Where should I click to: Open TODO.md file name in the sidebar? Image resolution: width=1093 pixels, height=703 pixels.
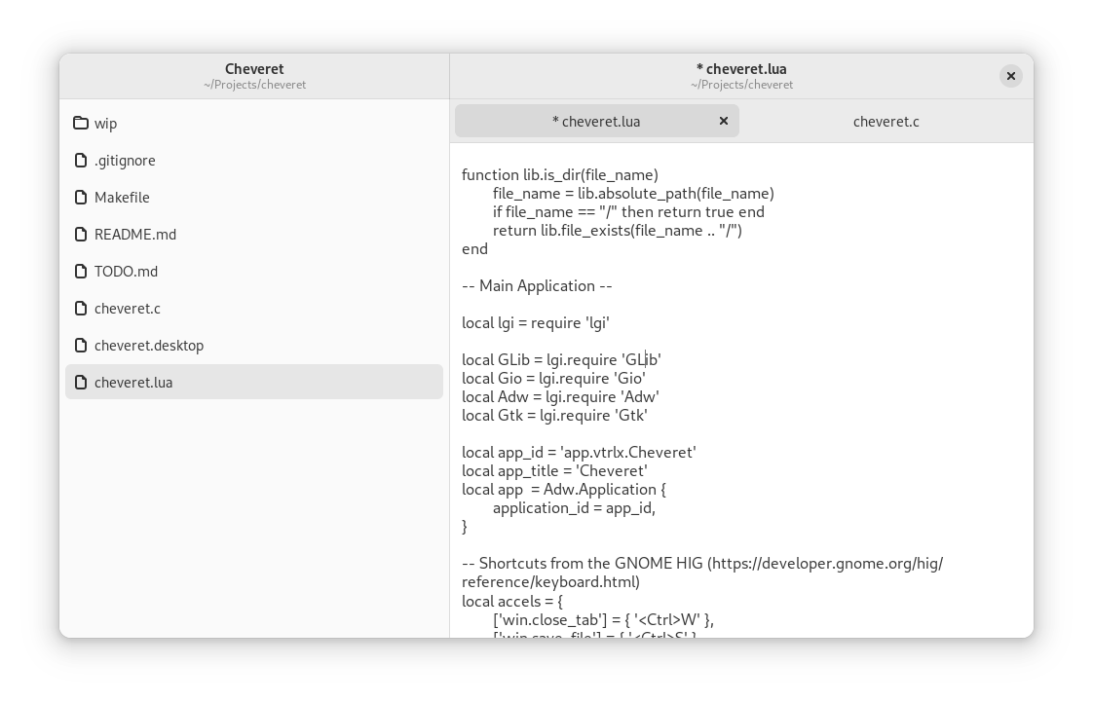127,271
